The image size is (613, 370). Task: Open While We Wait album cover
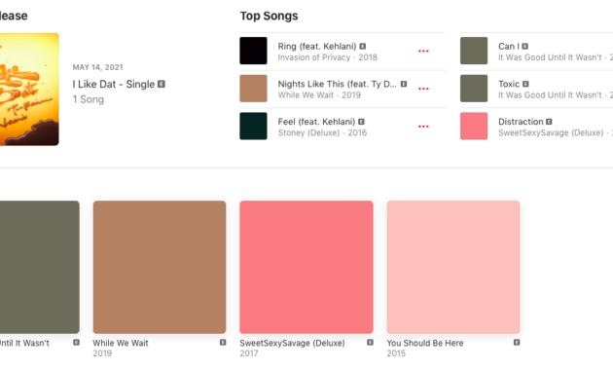(x=160, y=267)
